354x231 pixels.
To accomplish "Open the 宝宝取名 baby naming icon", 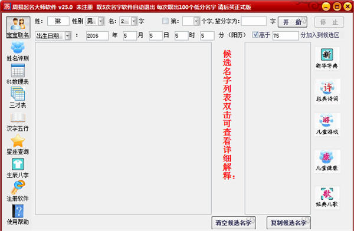I will [18, 27].
